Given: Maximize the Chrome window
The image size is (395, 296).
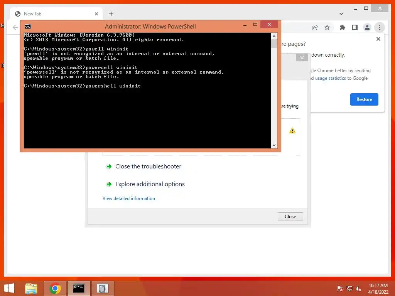Looking at the screenshot, I should [x=366, y=8].
